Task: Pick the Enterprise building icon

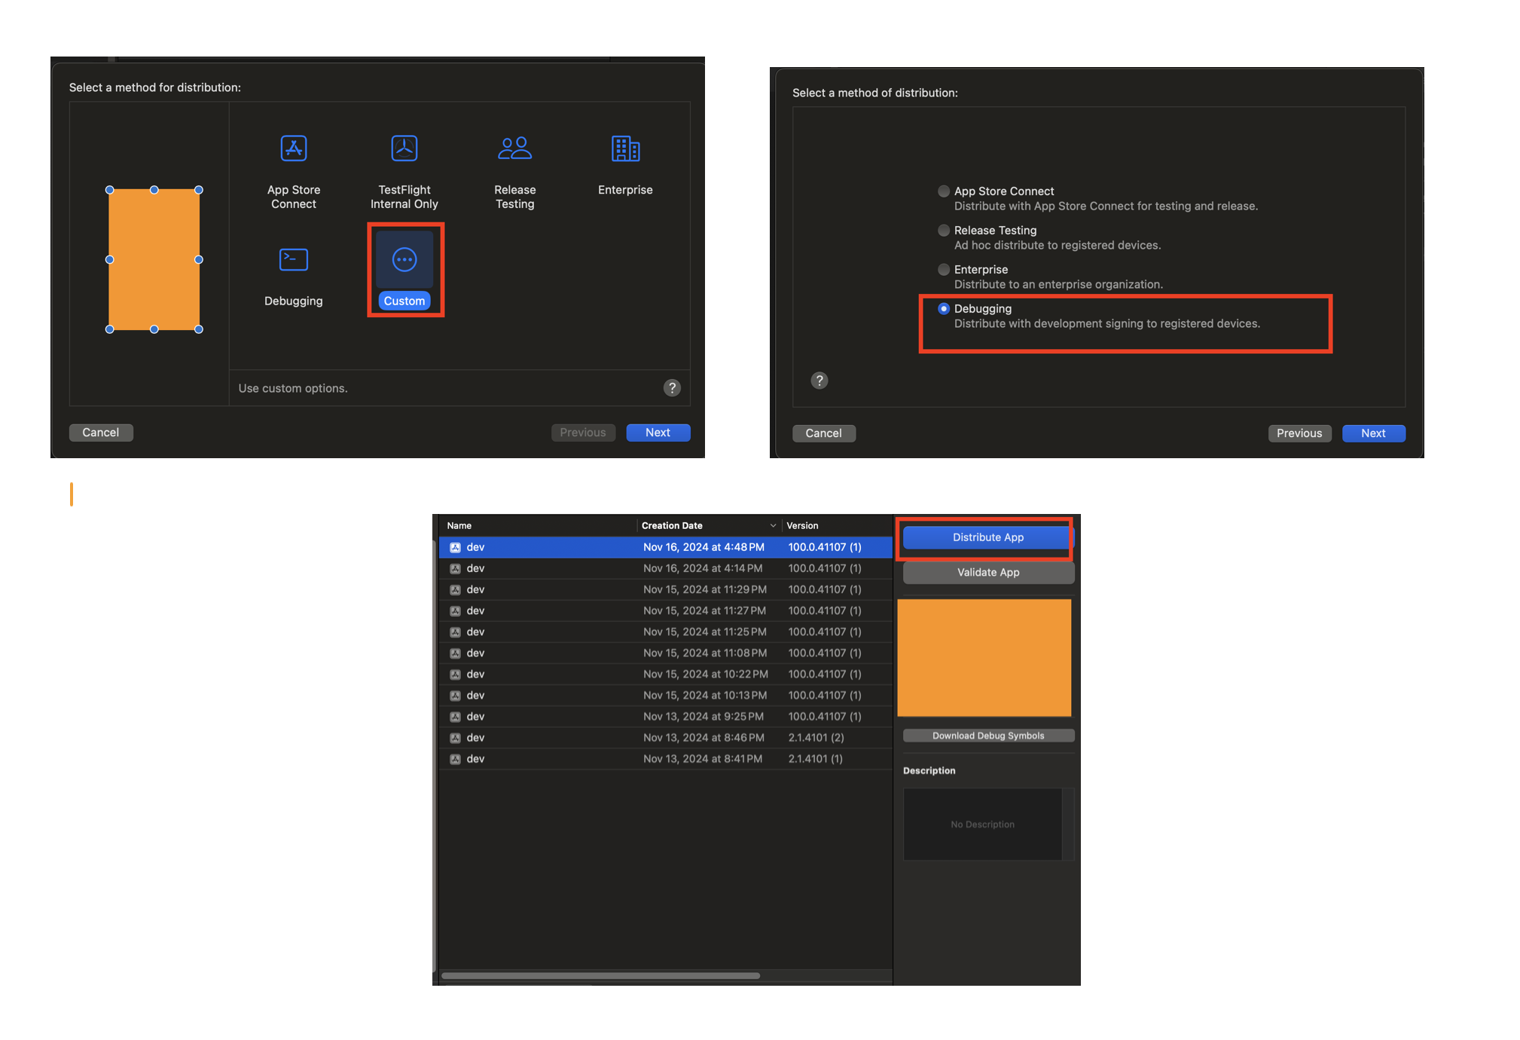Action: click(625, 148)
